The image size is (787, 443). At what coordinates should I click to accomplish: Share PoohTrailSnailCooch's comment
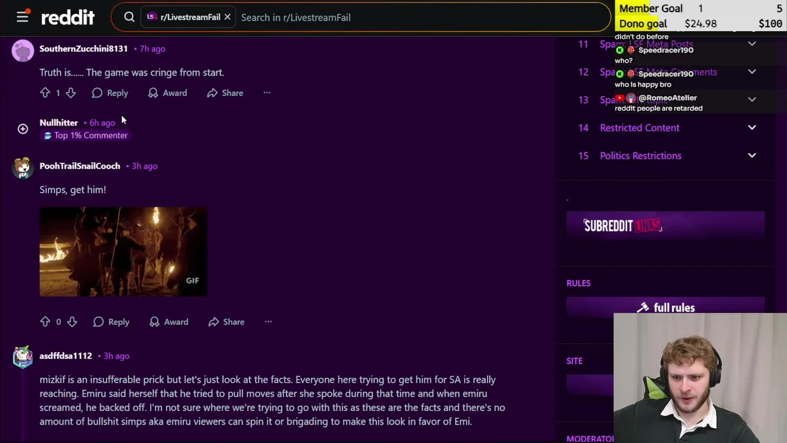(x=226, y=322)
